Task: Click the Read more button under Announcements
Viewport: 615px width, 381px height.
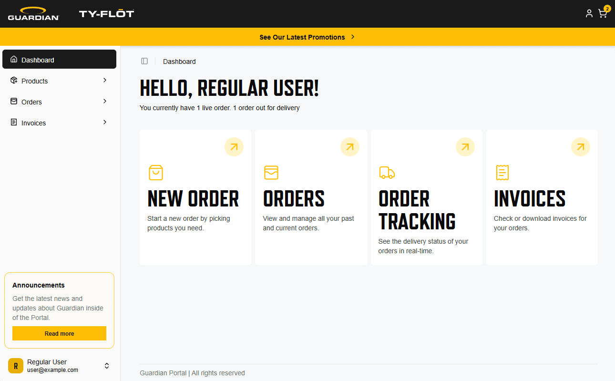Action: pos(59,333)
